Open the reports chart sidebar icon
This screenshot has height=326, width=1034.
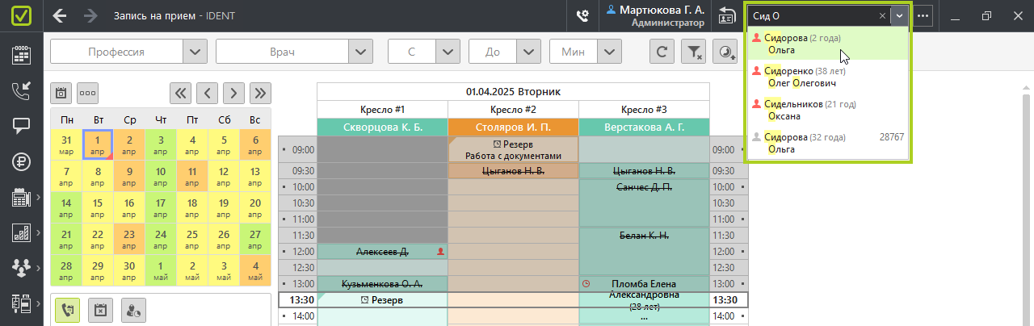tap(21, 232)
